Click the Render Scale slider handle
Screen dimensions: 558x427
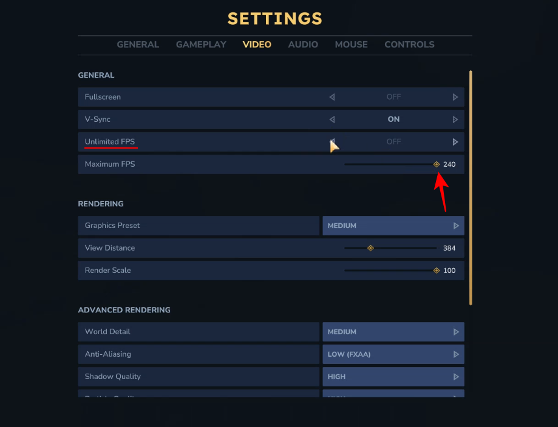coord(437,271)
